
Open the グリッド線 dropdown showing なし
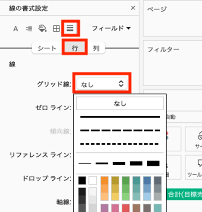pyautogui.click(x=102, y=84)
